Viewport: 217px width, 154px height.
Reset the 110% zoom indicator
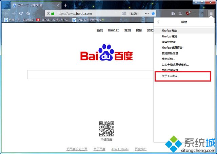134,14
